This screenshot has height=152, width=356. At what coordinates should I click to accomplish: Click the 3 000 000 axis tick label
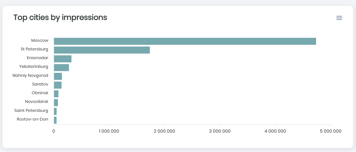(x=220, y=131)
